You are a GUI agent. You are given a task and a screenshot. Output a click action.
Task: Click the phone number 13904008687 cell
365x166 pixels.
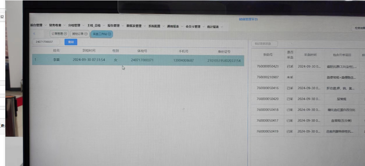click(183, 60)
